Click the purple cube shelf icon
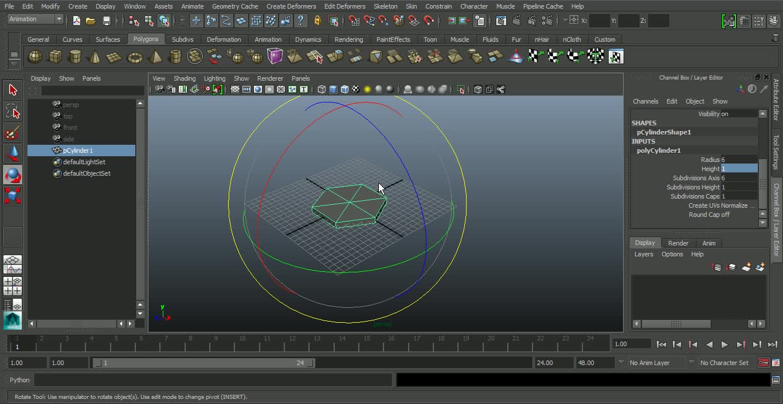 point(275,57)
